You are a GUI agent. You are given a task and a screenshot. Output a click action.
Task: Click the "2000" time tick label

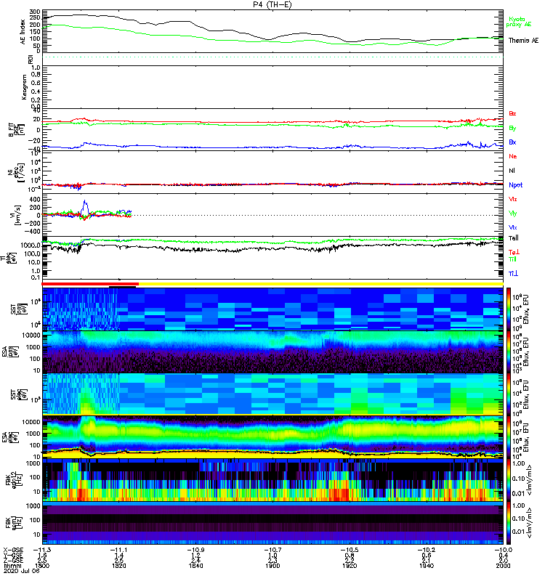(504, 566)
